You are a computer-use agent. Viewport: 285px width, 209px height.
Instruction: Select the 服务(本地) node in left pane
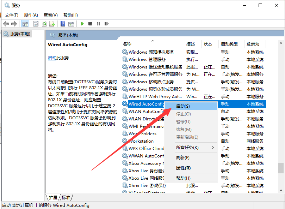point(17,34)
